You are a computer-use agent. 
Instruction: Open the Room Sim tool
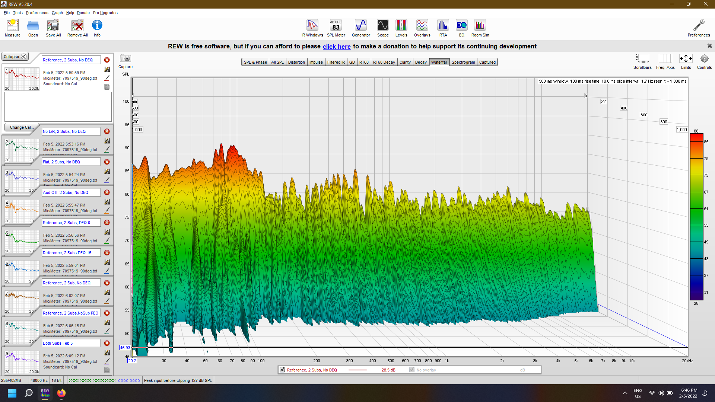[x=480, y=28]
